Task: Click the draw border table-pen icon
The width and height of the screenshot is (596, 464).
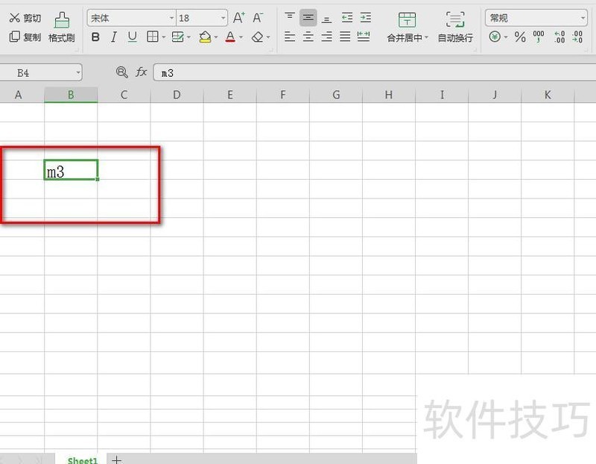Action: 177,37
